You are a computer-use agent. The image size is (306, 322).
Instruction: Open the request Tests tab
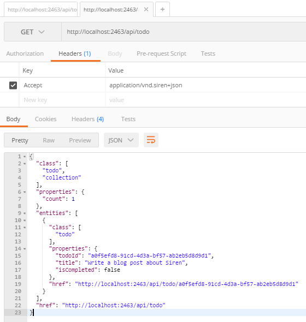coord(208,53)
